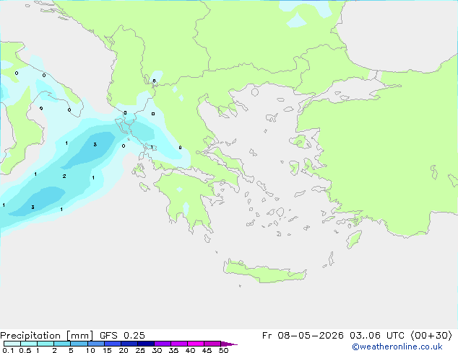Click the 20–25 mm dark blue swatch
This screenshot has width=458, height=353.
click(x=129, y=344)
